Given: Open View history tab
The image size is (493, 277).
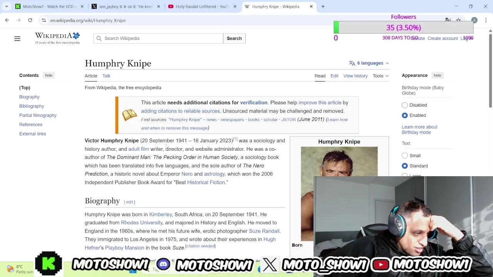Looking at the screenshot, I should click(355, 76).
